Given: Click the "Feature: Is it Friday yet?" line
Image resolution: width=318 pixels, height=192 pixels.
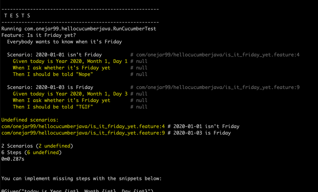Looking at the screenshot, I should click(39, 35).
